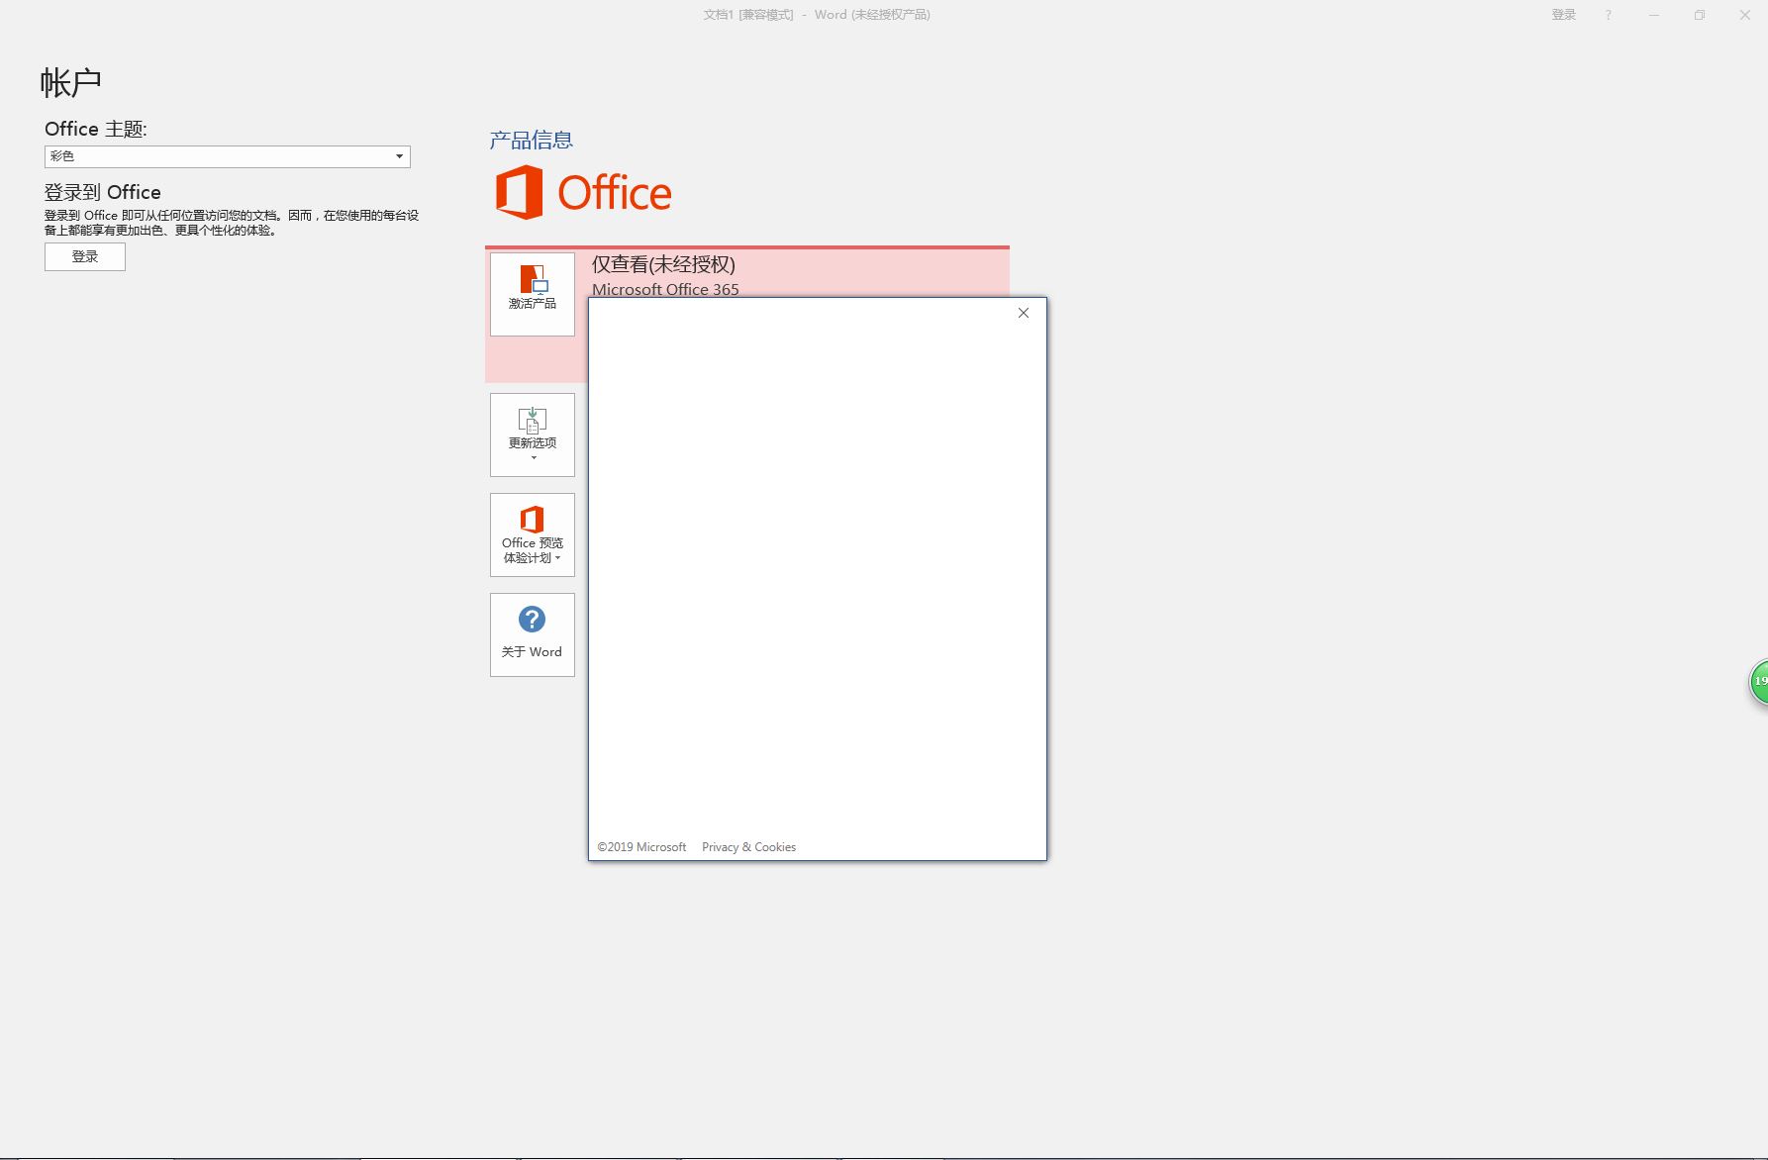This screenshot has width=1768, height=1160.
Task: Click the Microsoft Office 365 text
Action: (x=665, y=289)
